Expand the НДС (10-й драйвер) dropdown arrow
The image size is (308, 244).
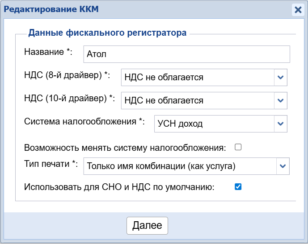(280, 100)
